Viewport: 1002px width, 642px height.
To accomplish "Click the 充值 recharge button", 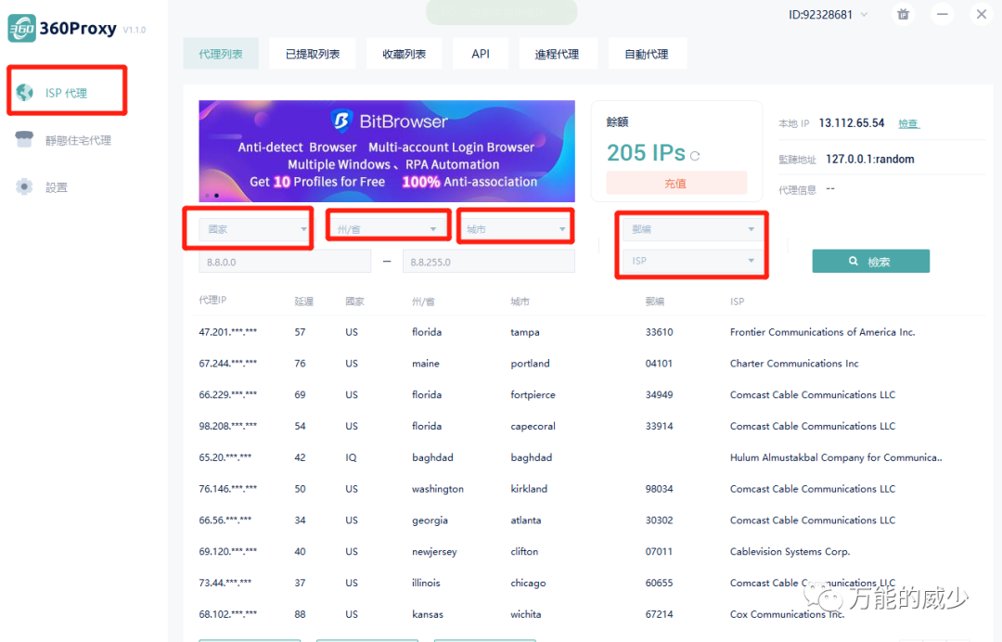I will 676,183.
